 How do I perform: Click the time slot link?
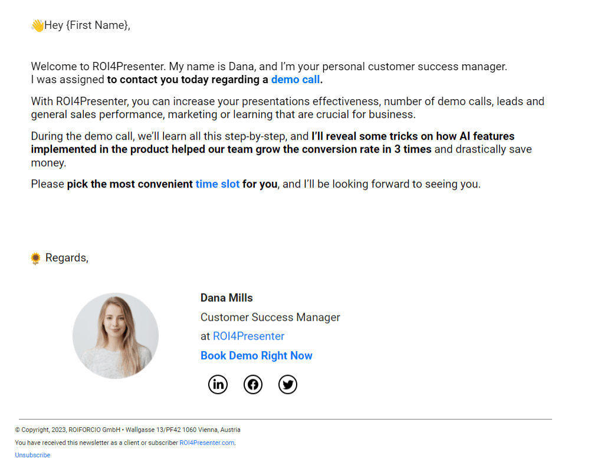pos(217,183)
